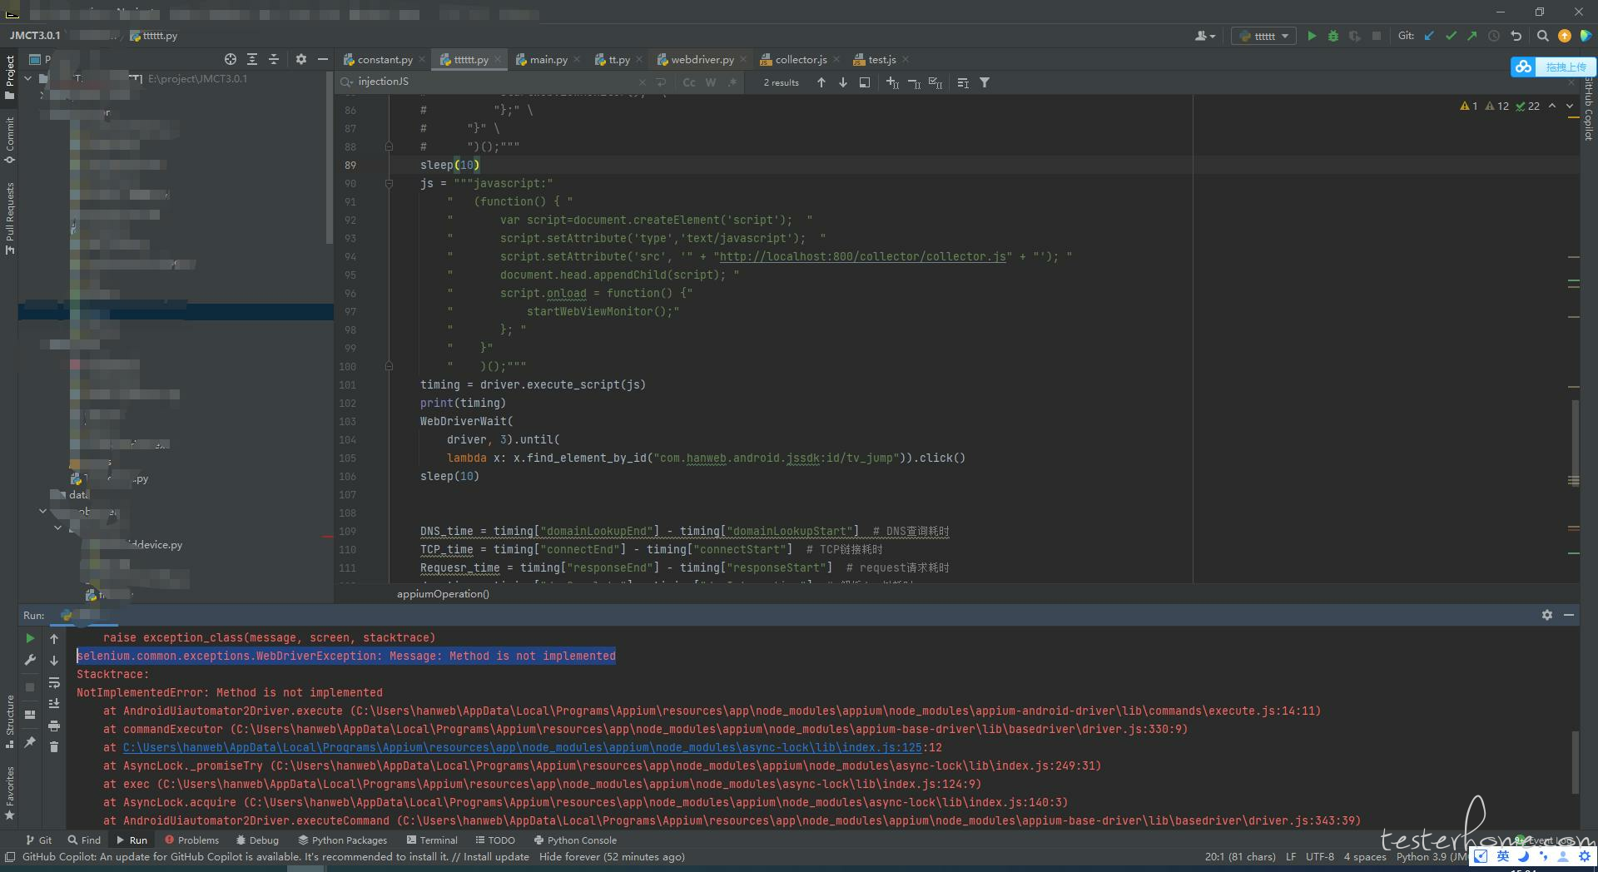
Task: Toggle match case Cc in search bar
Action: click(x=689, y=82)
